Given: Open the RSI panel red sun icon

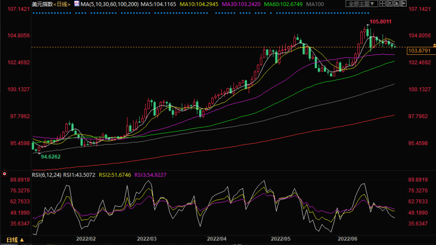Looking at the screenshot, I should (x=4, y=174).
